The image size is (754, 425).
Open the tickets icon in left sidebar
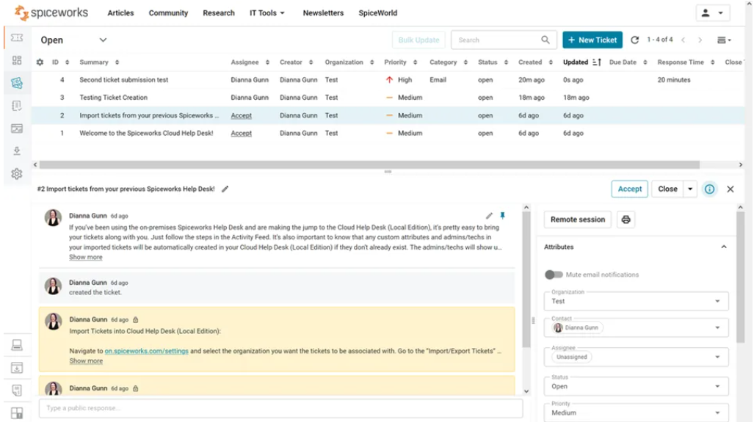coord(17,37)
